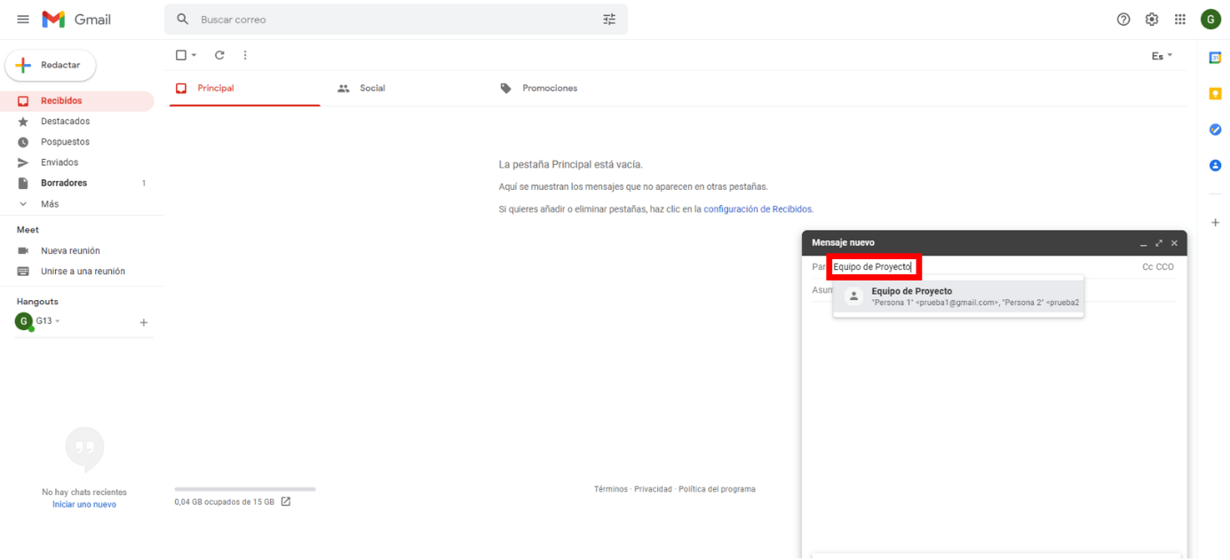Start a new Hangouts conversation plus icon

pos(144,323)
